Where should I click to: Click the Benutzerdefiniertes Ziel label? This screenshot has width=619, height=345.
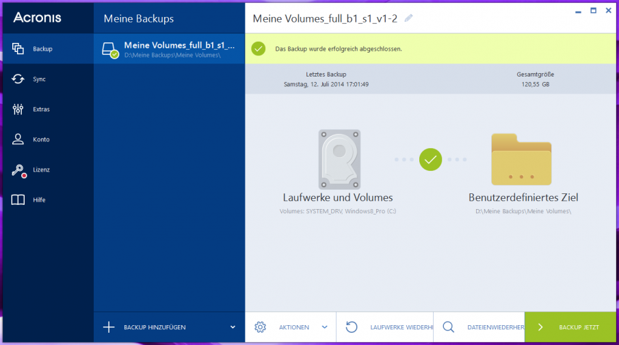(523, 197)
